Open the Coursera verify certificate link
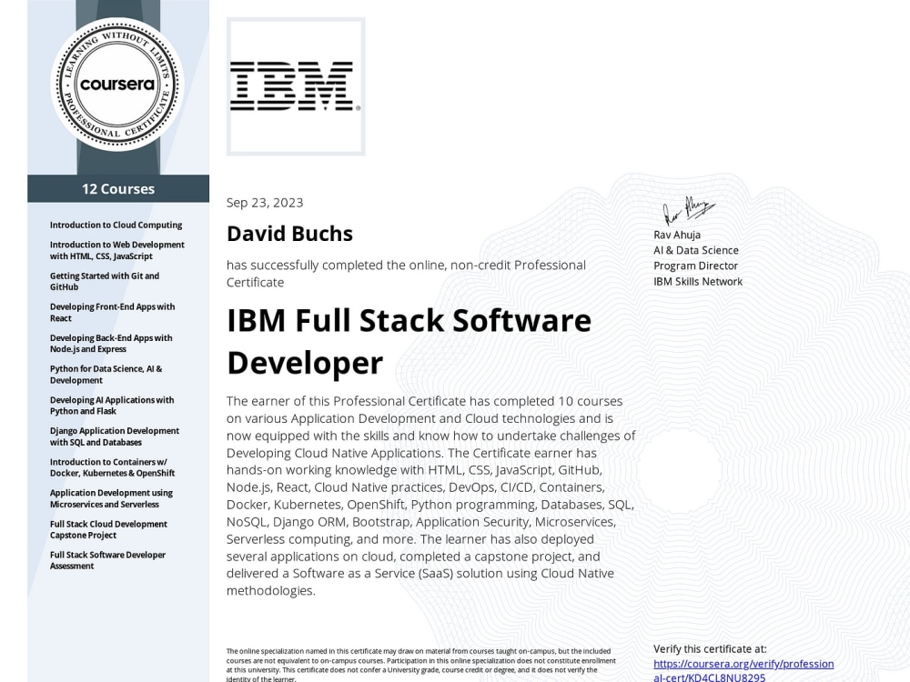This screenshot has width=910, height=682. (x=743, y=670)
